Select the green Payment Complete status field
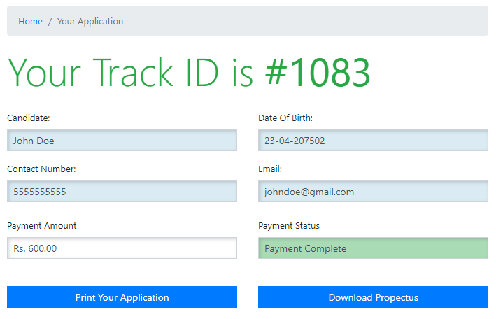Viewport: 496px width, 319px height. pyautogui.click(x=373, y=248)
